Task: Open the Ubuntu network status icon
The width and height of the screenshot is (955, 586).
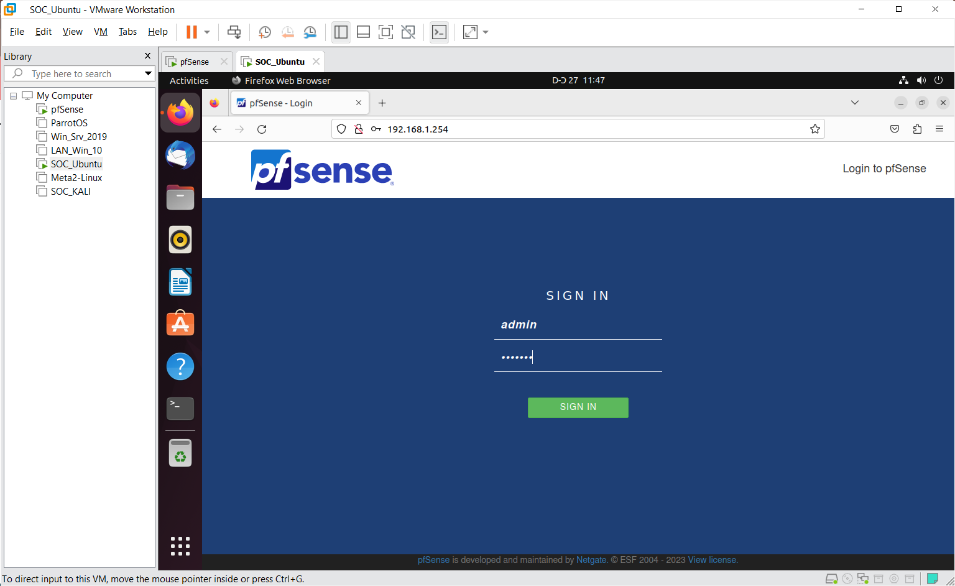Action: pyautogui.click(x=903, y=80)
